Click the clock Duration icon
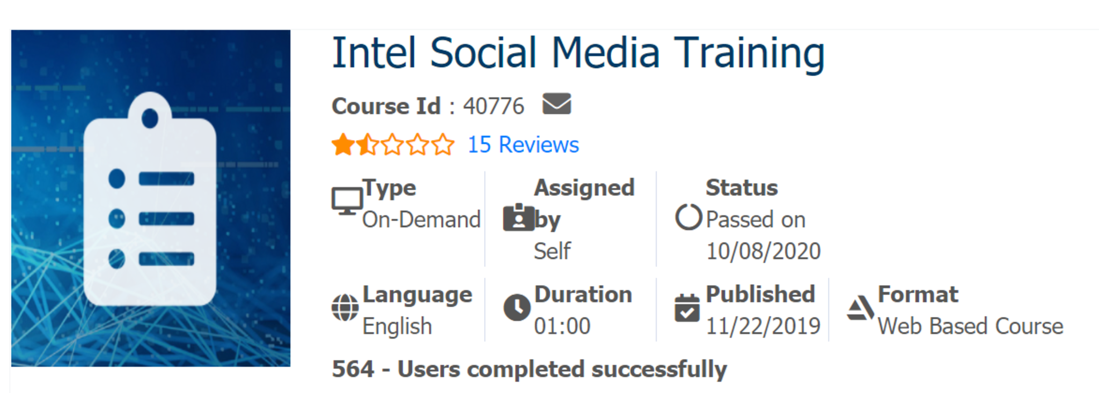Viewport: 1099px width, 393px height. (x=517, y=308)
